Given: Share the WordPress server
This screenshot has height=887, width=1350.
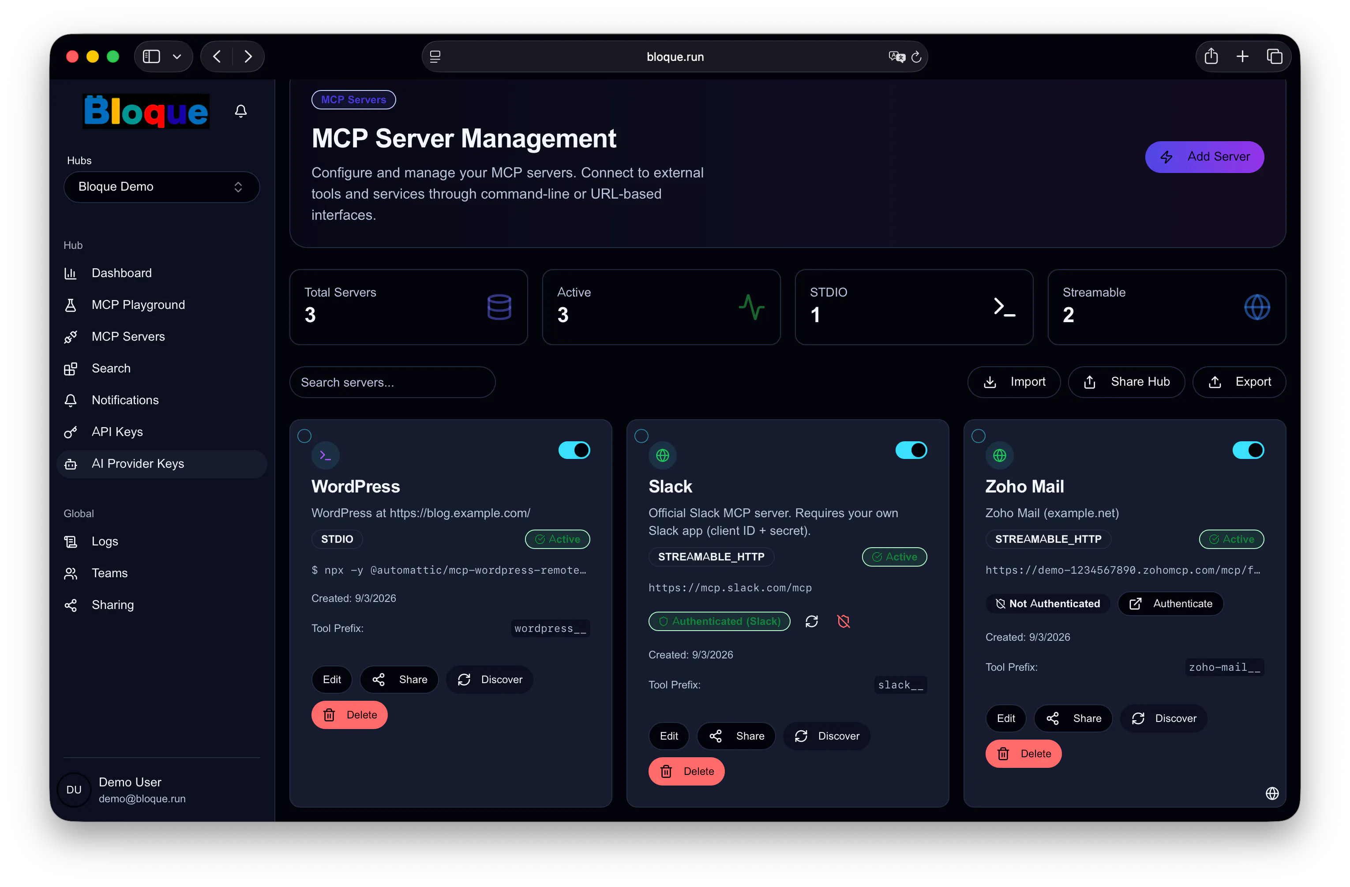Looking at the screenshot, I should [x=399, y=680].
